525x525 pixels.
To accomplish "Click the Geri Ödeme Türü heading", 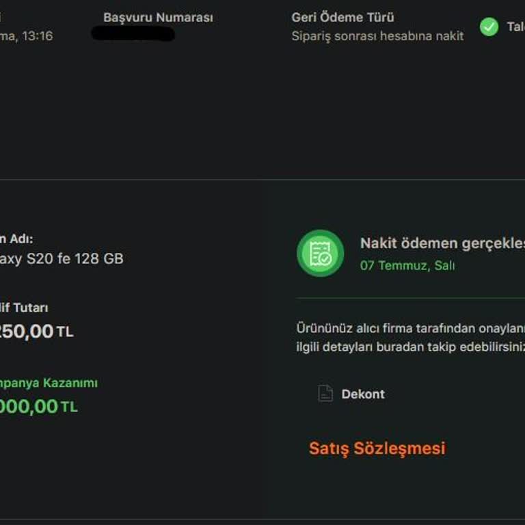I will [x=342, y=17].
